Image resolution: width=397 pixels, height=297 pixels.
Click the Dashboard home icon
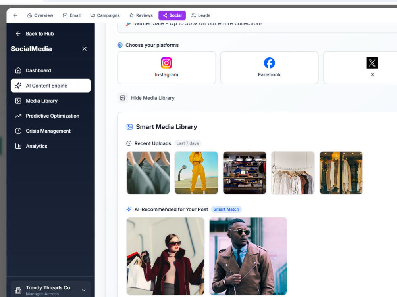[18, 70]
